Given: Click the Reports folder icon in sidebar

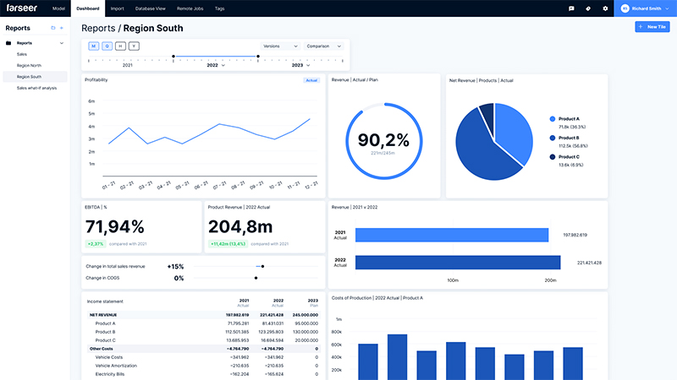Looking at the screenshot, I should point(8,42).
